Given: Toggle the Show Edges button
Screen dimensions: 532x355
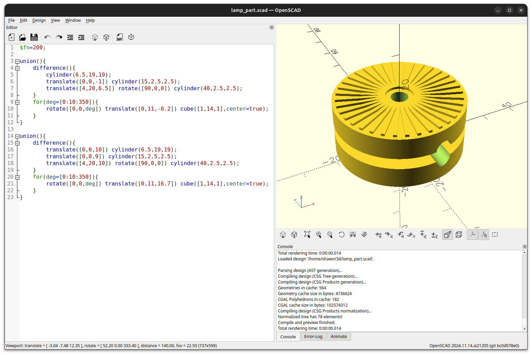Looking at the screenshot, I should pyautogui.click(x=495, y=235).
